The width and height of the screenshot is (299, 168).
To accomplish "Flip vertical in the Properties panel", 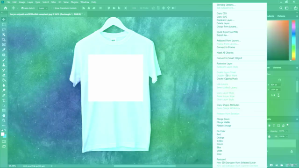I will click(x=278, y=95).
